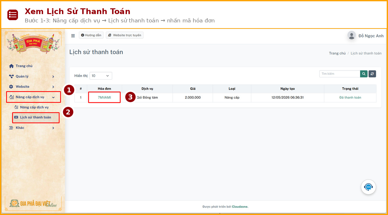Expand the Website menu chevron

53,87
